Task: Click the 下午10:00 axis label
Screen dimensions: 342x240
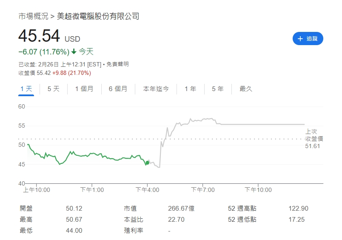Action: click(x=258, y=190)
